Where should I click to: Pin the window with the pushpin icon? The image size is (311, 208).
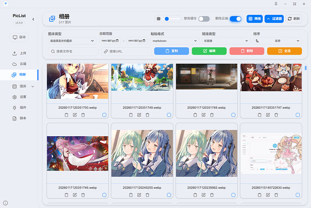tap(276, 4)
